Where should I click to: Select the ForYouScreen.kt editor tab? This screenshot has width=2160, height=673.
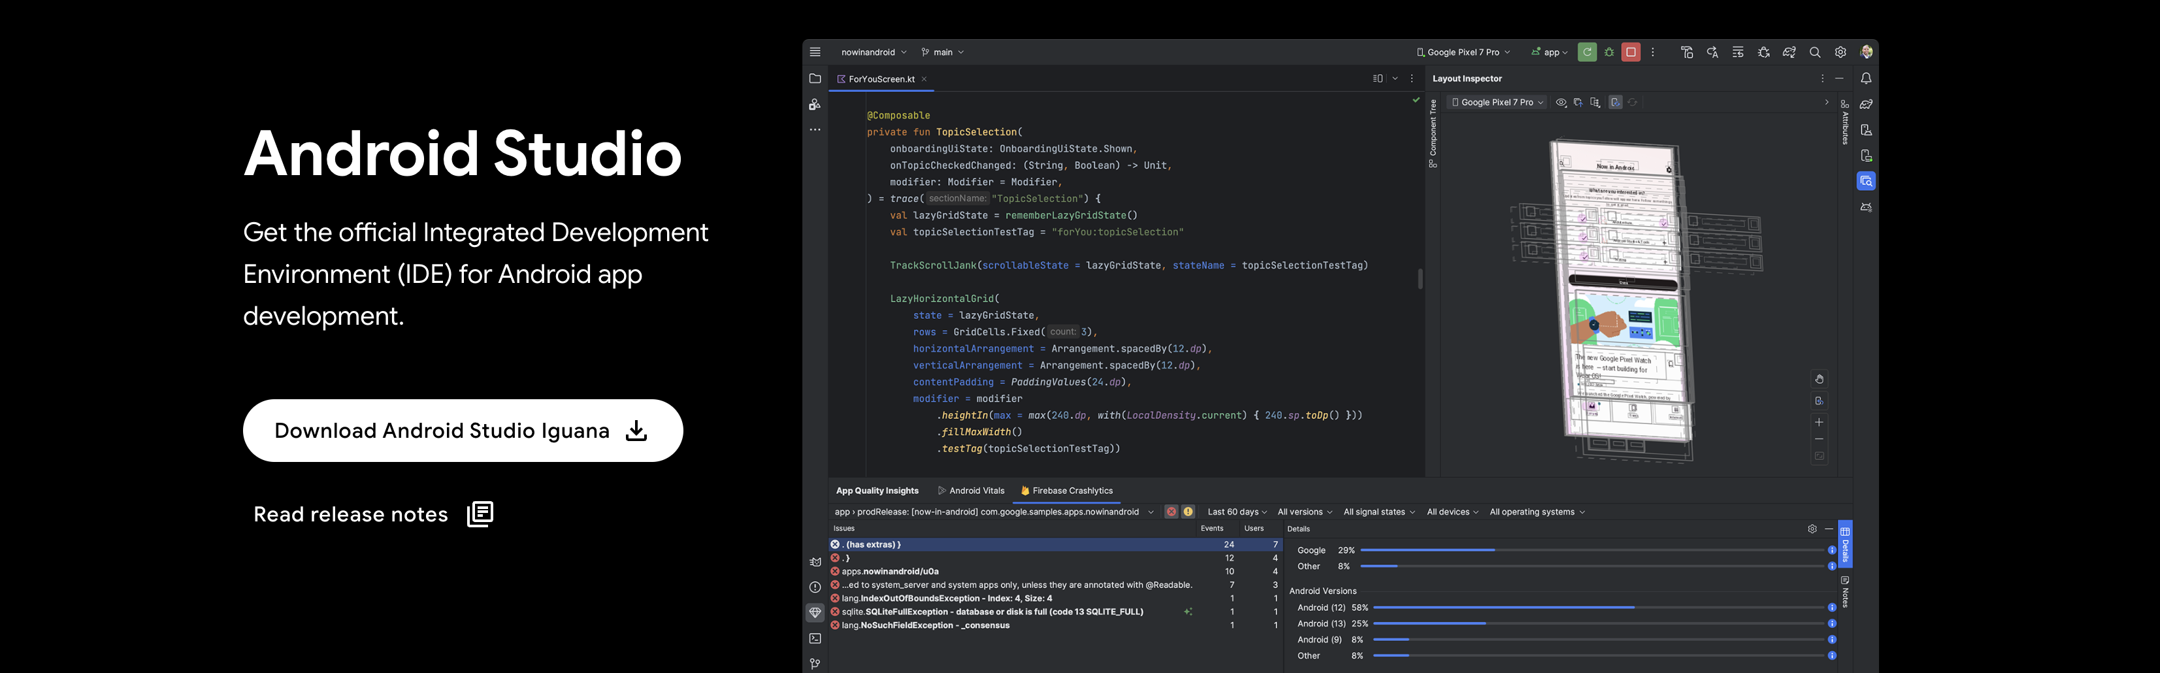click(x=881, y=80)
